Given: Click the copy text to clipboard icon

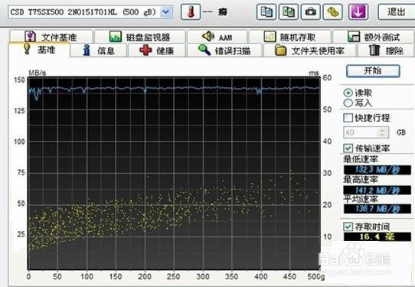Looking at the screenshot, I should click(266, 11).
